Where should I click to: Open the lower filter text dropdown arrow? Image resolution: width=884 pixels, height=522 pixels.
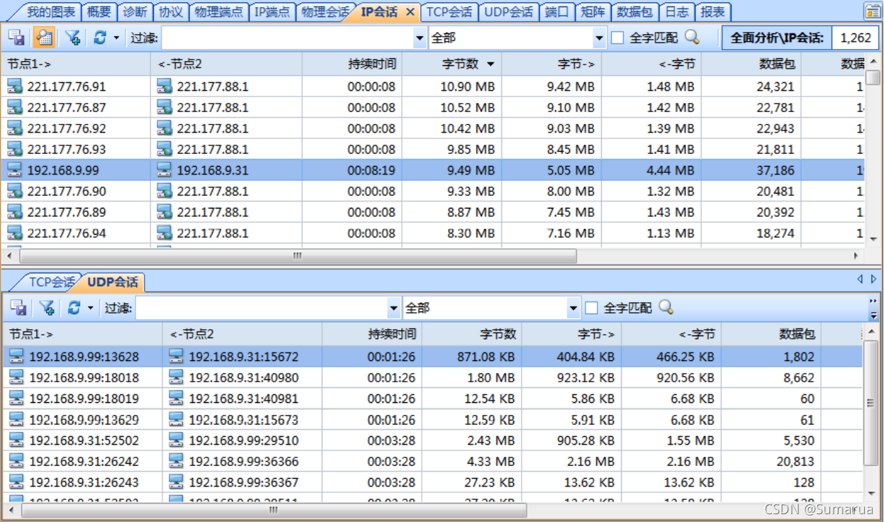(394, 308)
